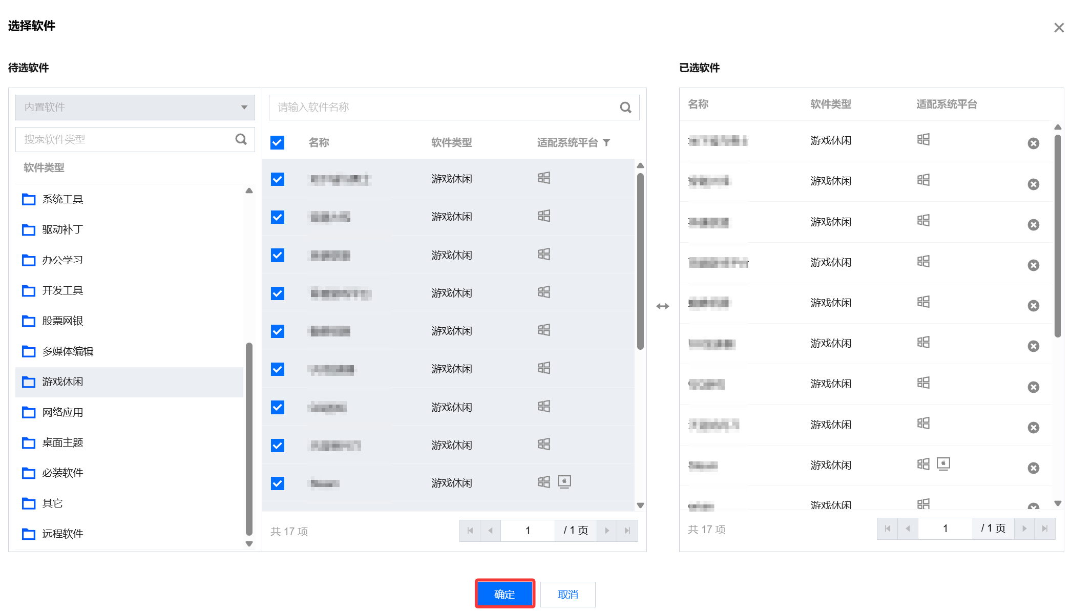Go to next page in 待选软件 pager

coord(607,531)
